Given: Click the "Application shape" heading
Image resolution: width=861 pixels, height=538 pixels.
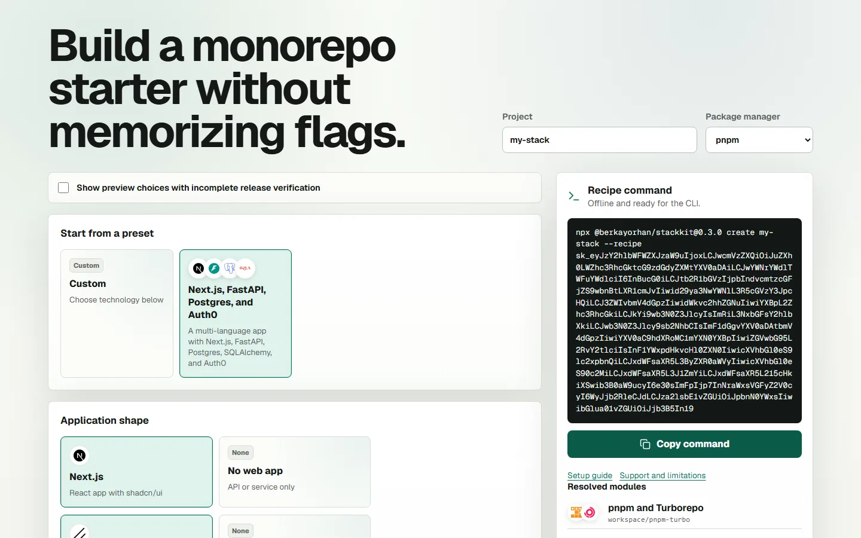Looking at the screenshot, I should tap(105, 420).
